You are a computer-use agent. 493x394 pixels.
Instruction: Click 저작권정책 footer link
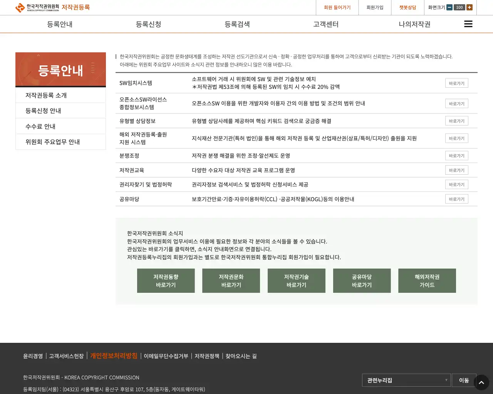click(207, 356)
